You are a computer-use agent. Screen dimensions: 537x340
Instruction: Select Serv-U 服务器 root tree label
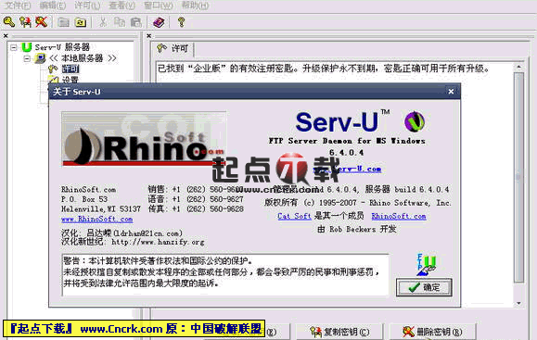(x=62, y=47)
